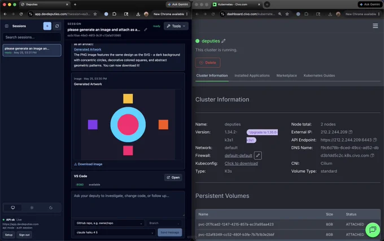This screenshot has width=384, height=241.
Task: Edit the firewall with pencil button
Action: 258,155
